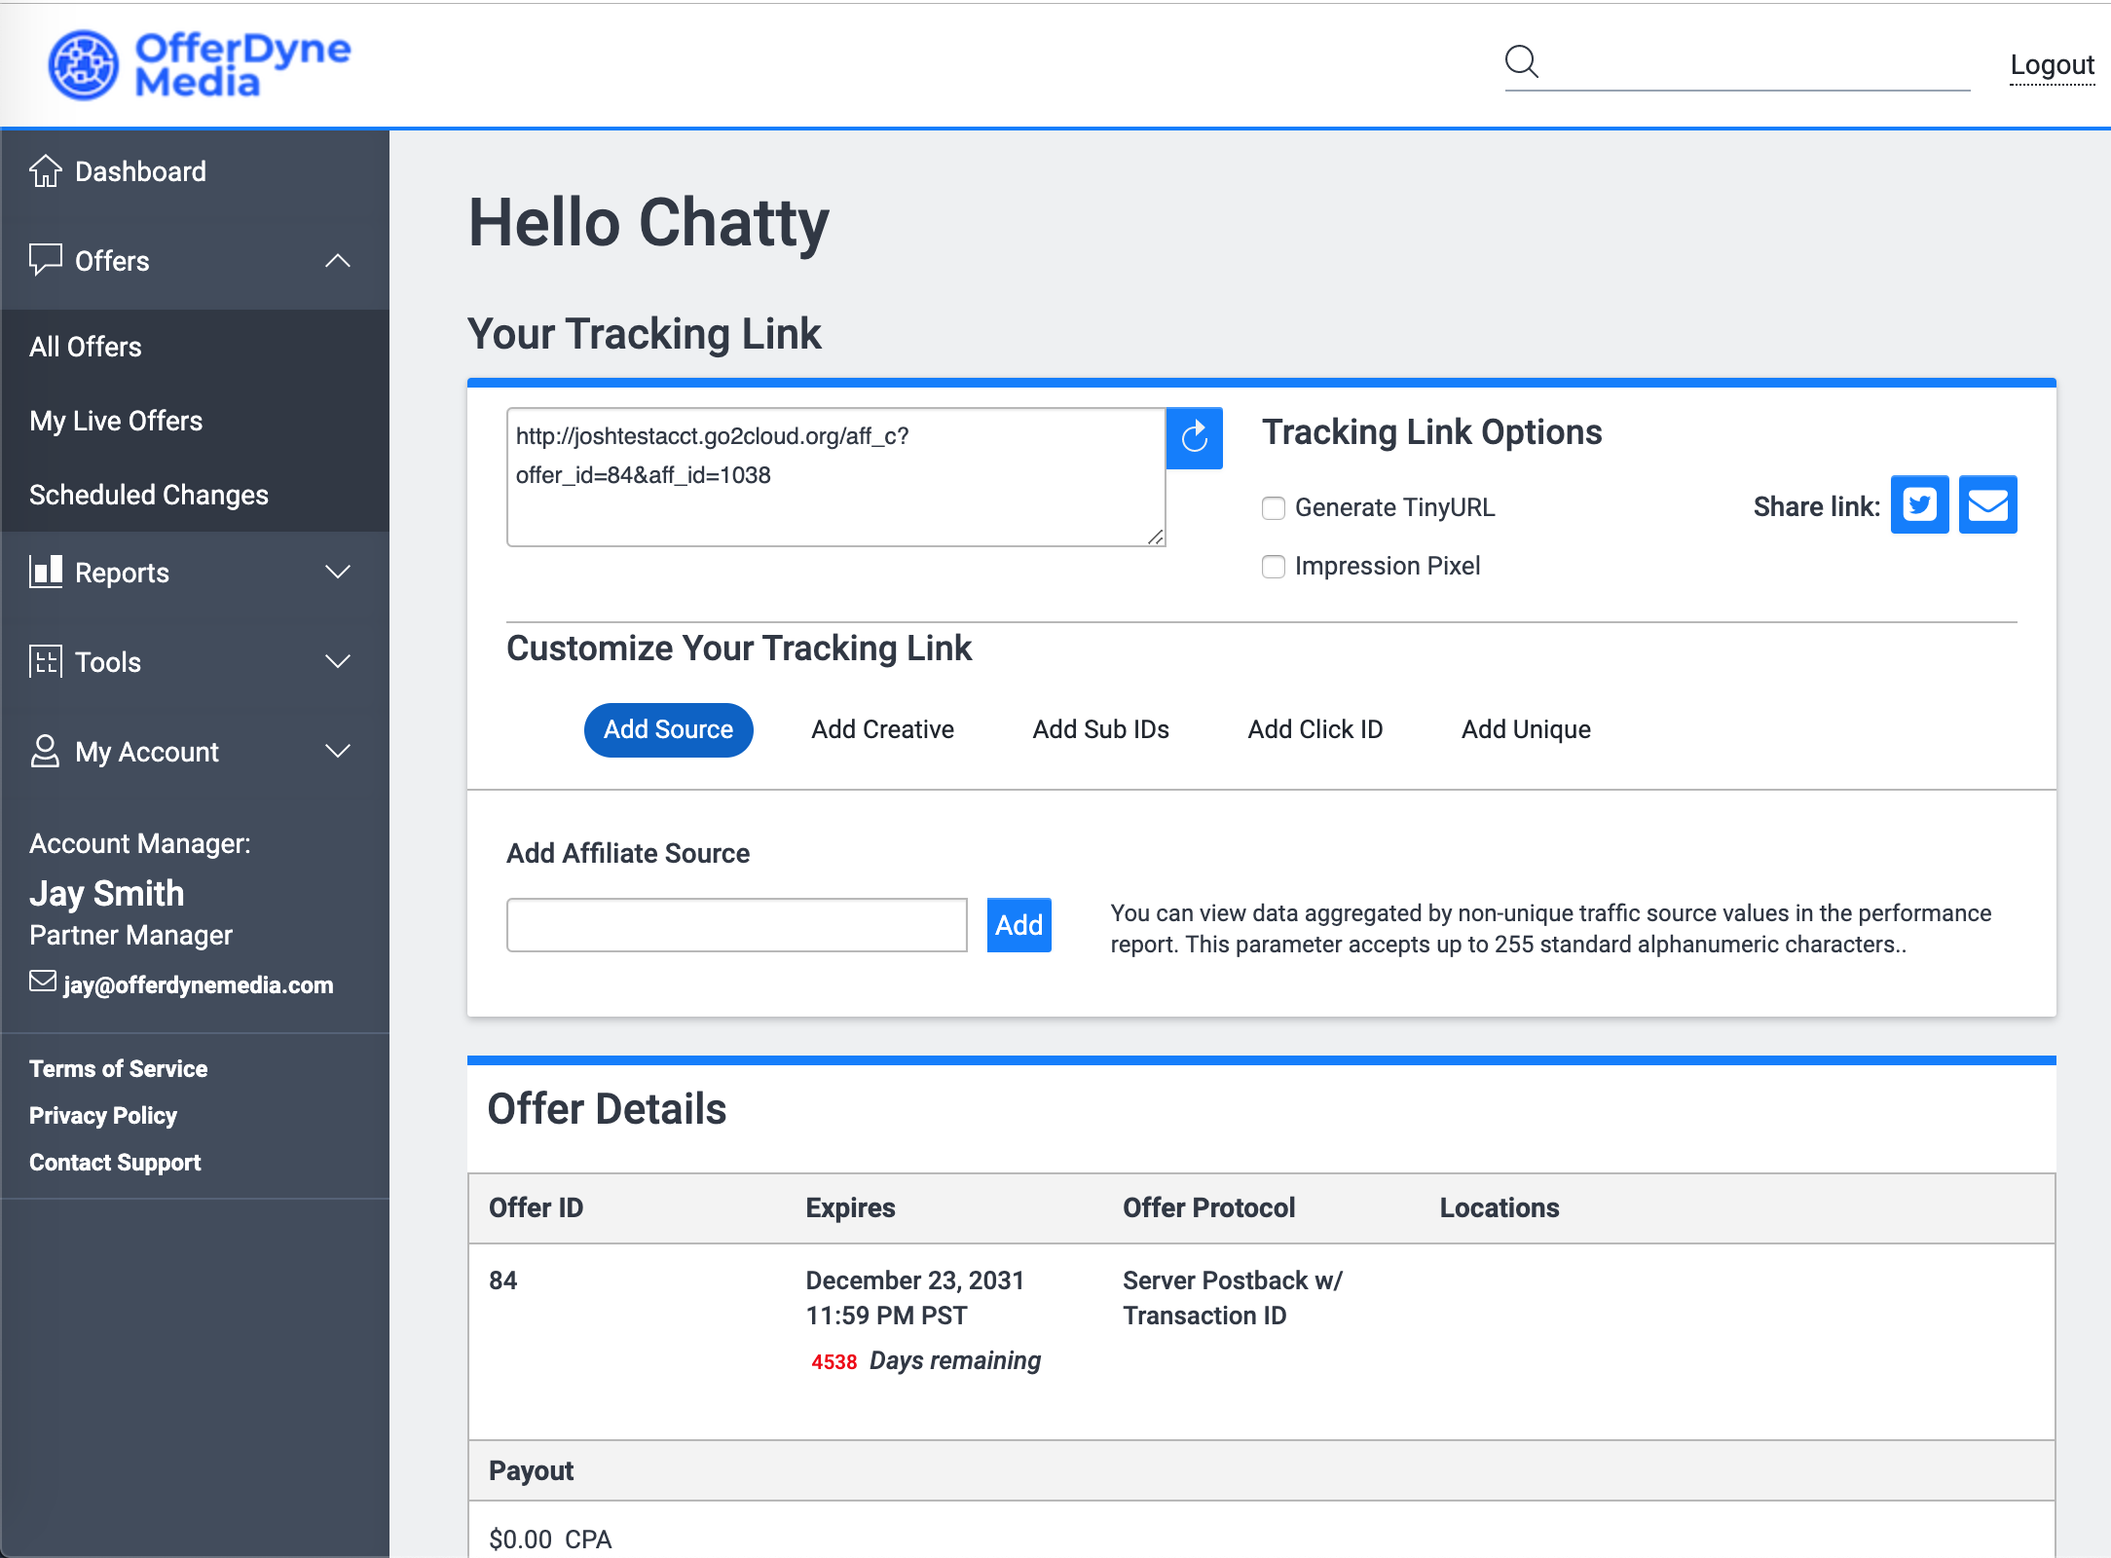
Task: Click the My Account menu label
Action: tap(147, 752)
